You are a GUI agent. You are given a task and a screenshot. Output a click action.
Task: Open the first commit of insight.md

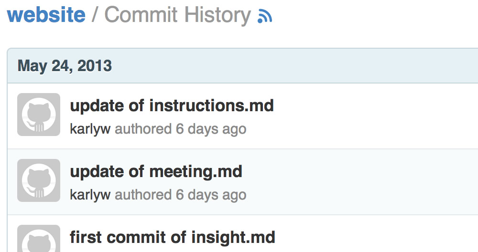click(173, 237)
